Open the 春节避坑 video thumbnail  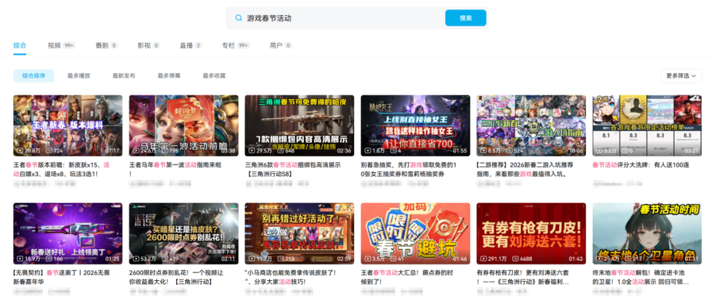415,233
